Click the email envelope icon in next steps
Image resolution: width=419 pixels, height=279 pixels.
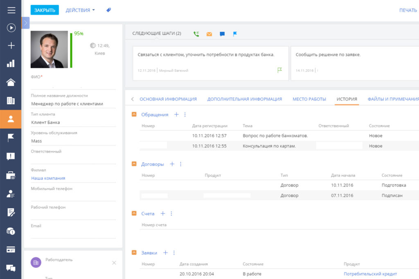209,34
